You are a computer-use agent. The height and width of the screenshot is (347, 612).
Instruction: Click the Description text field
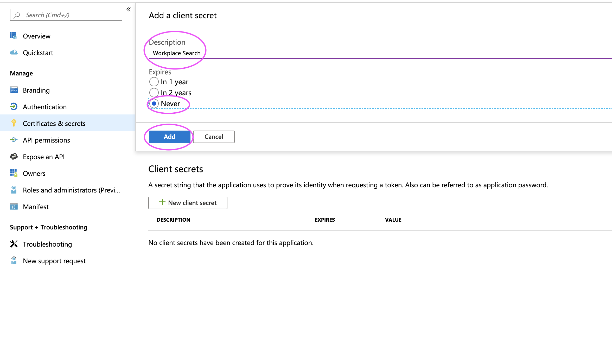[364, 53]
